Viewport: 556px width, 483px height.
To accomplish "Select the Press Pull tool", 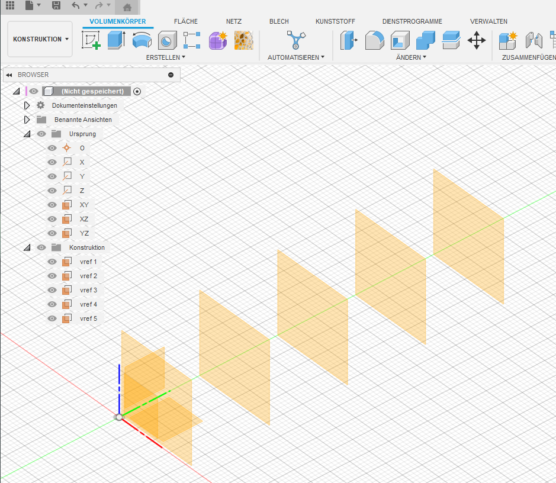I will click(x=349, y=40).
